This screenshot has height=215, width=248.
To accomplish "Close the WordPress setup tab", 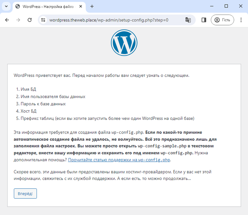I will click(x=80, y=6).
